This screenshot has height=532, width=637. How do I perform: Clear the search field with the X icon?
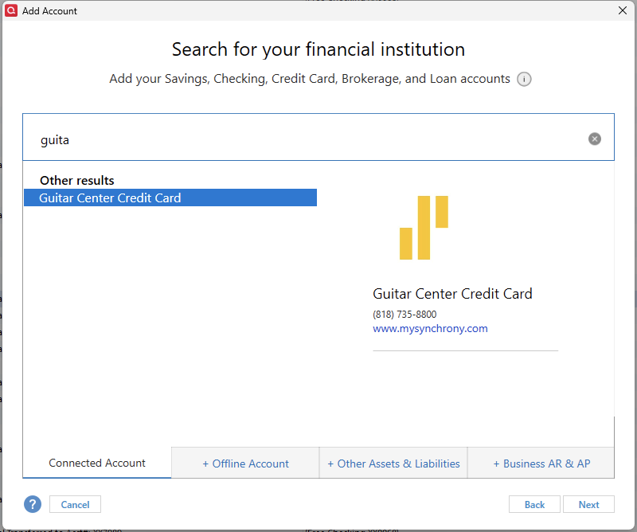point(594,139)
